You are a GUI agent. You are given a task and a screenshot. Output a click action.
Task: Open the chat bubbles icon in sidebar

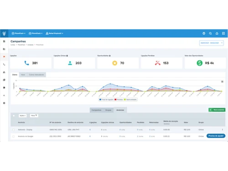click(4, 88)
